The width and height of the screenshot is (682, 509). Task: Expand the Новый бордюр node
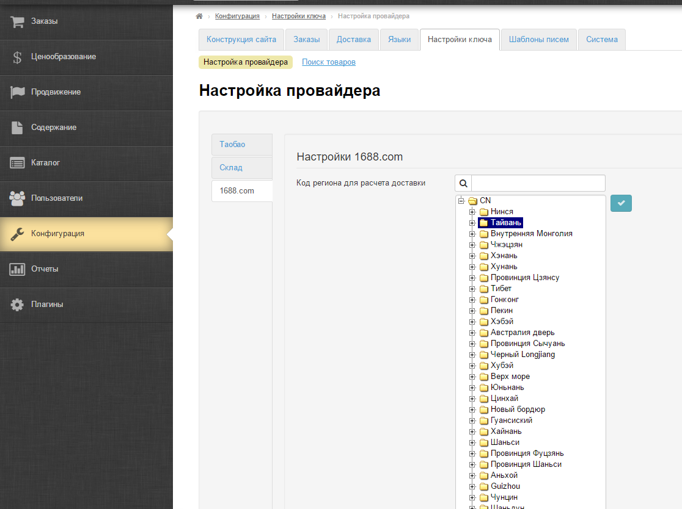pos(472,410)
